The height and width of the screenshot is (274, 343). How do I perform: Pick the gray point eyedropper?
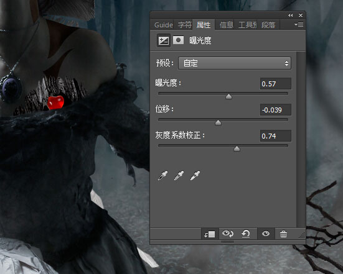(179, 176)
